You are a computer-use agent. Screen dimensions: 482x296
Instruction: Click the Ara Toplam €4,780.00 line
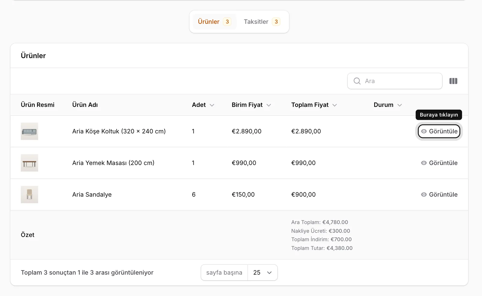click(320, 222)
